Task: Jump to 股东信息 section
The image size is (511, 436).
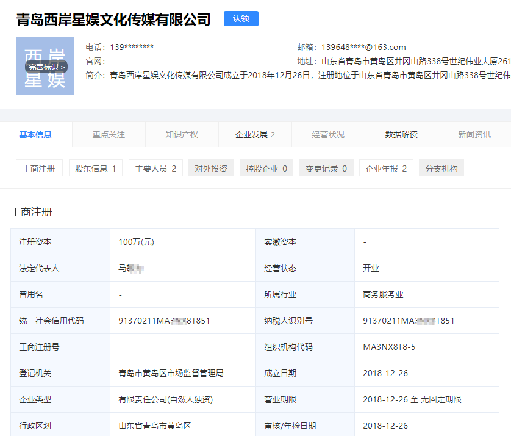Action: pos(96,169)
